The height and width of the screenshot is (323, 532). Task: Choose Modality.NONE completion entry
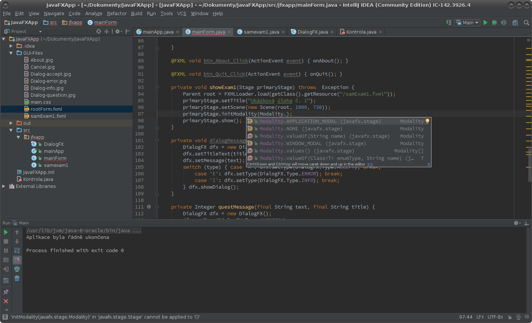click(339, 128)
